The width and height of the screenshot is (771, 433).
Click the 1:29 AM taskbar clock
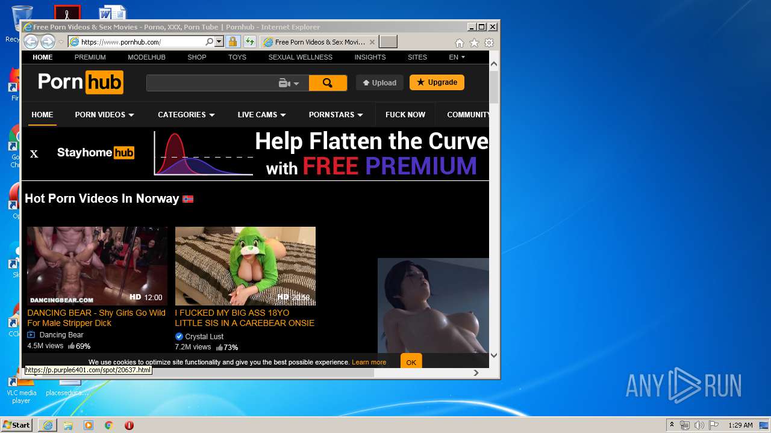[740, 425]
